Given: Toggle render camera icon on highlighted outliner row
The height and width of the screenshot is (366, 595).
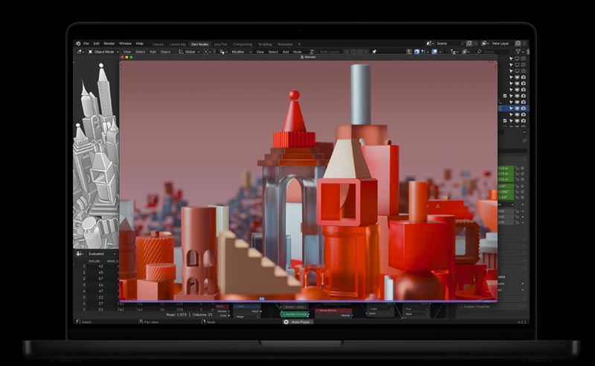Looking at the screenshot, I should coord(524,108).
